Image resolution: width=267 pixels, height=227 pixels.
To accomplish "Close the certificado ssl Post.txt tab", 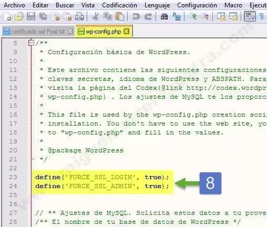I will 70,32.
